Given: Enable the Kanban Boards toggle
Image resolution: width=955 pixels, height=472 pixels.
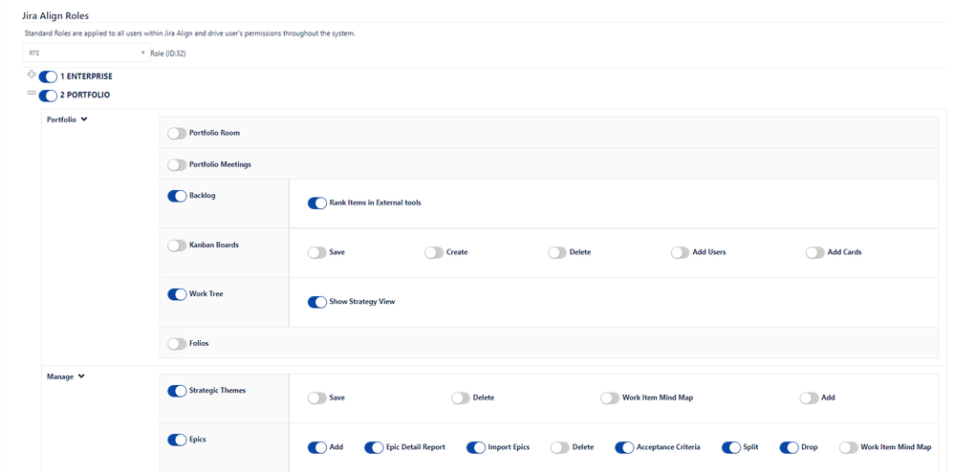Looking at the screenshot, I should (x=177, y=246).
